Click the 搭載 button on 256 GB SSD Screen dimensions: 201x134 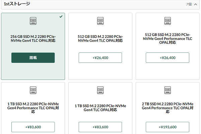click(x=33, y=58)
